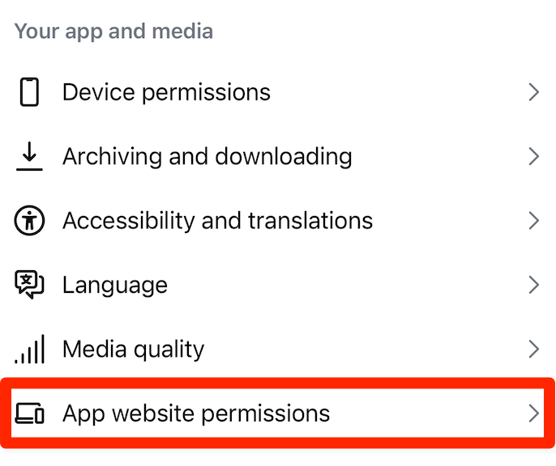Click the Archiving and downloading chevron arrow
The height and width of the screenshot is (466, 556).
point(533,156)
